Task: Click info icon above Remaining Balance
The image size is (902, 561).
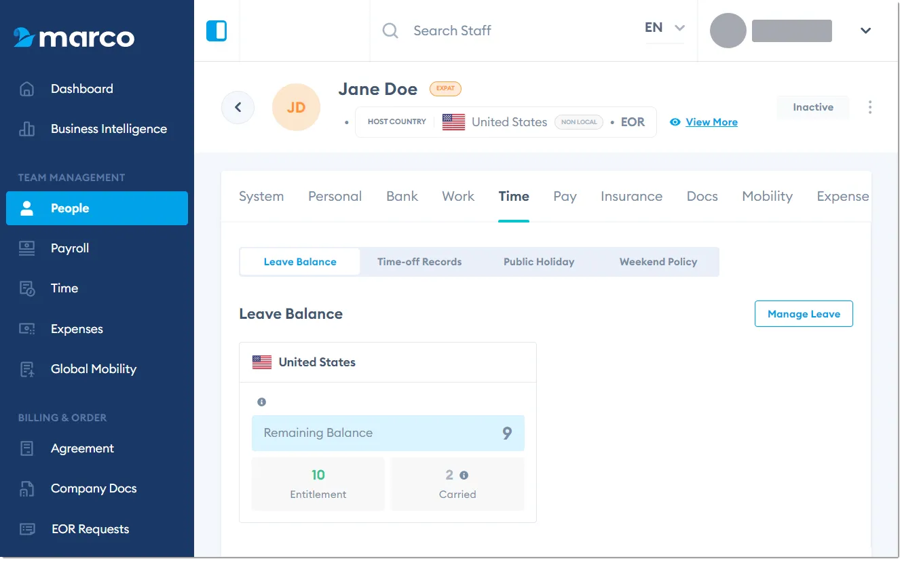Action: tap(262, 402)
